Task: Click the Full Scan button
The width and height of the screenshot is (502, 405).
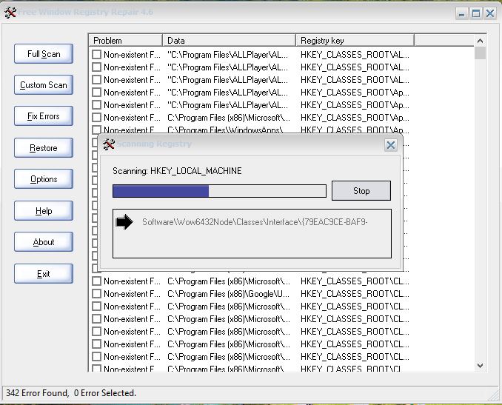Action: 44,54
